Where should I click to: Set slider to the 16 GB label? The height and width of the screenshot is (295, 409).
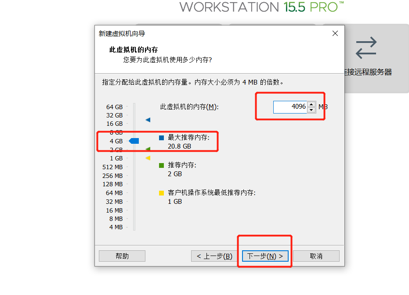(115, 124)
